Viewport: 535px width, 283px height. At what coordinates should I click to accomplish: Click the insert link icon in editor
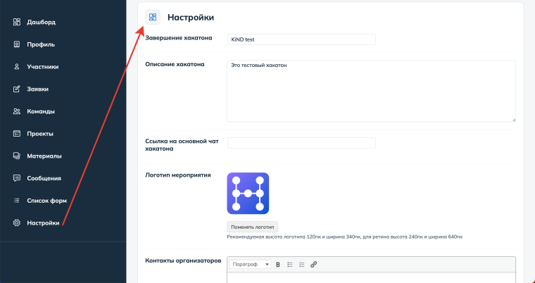tap(314, 265)
